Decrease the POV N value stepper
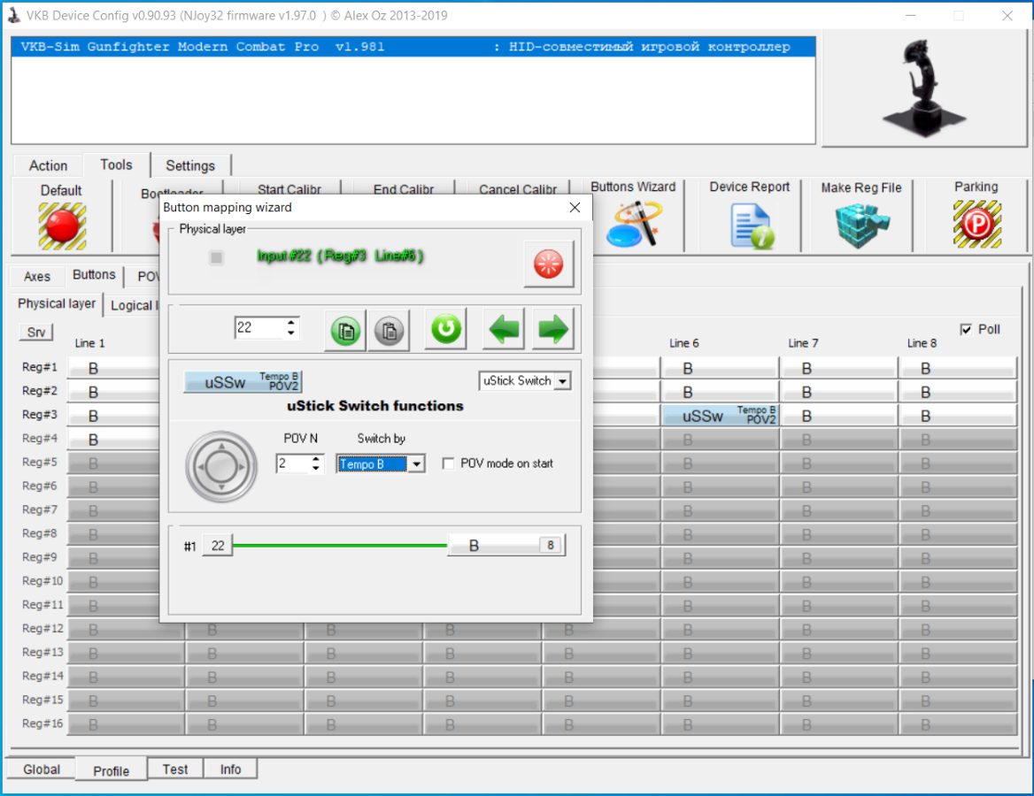The width and height of the screenshot is (1034, 796). coord(316,469)
